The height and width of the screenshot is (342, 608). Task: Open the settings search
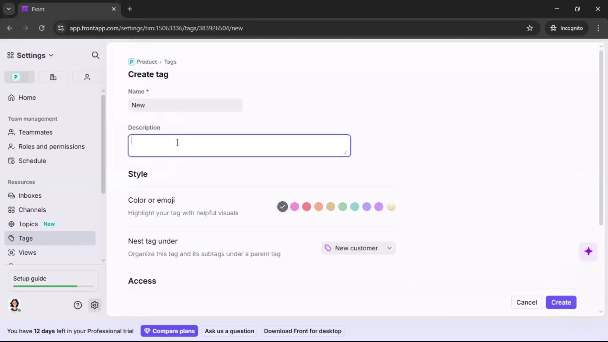coord(95,55)
